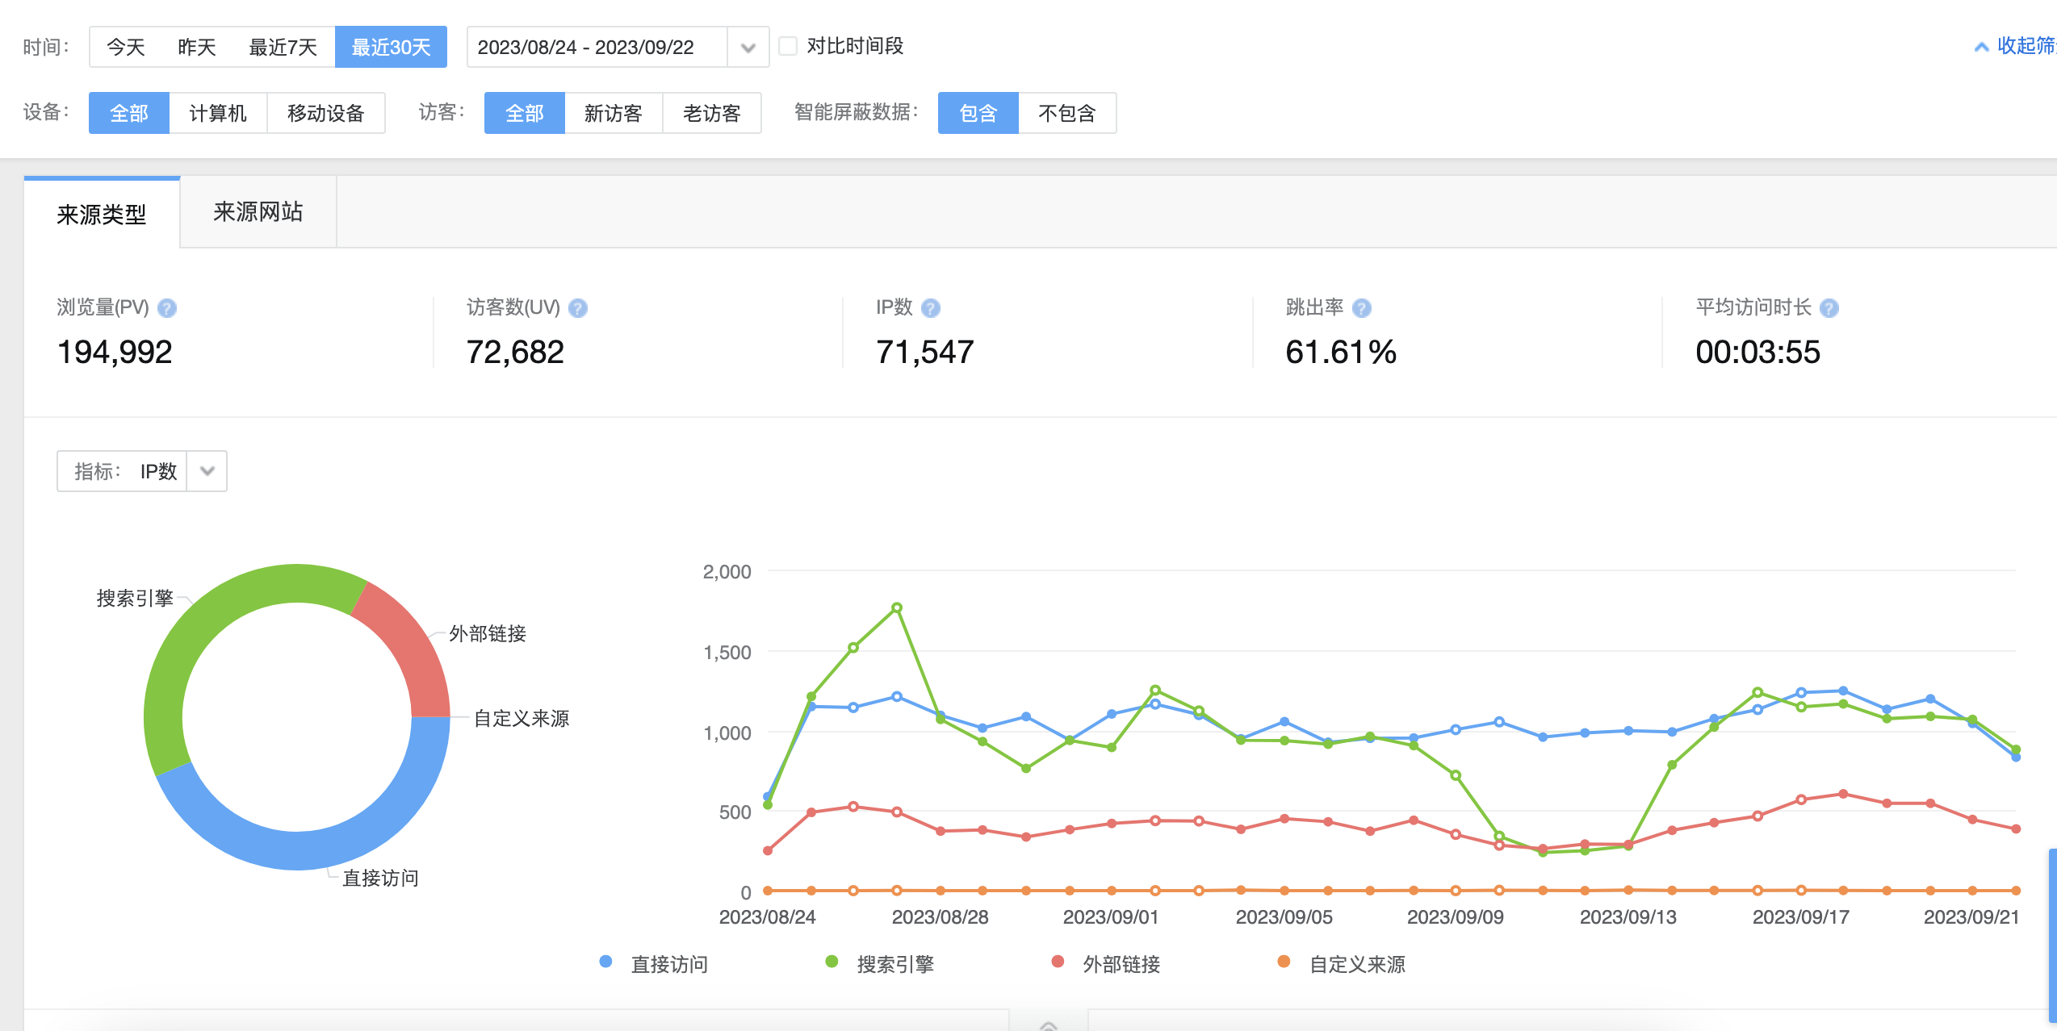Screen dimensions: 2057x1031
Task: Select 计算机 device filter
Action: (218, 113)
